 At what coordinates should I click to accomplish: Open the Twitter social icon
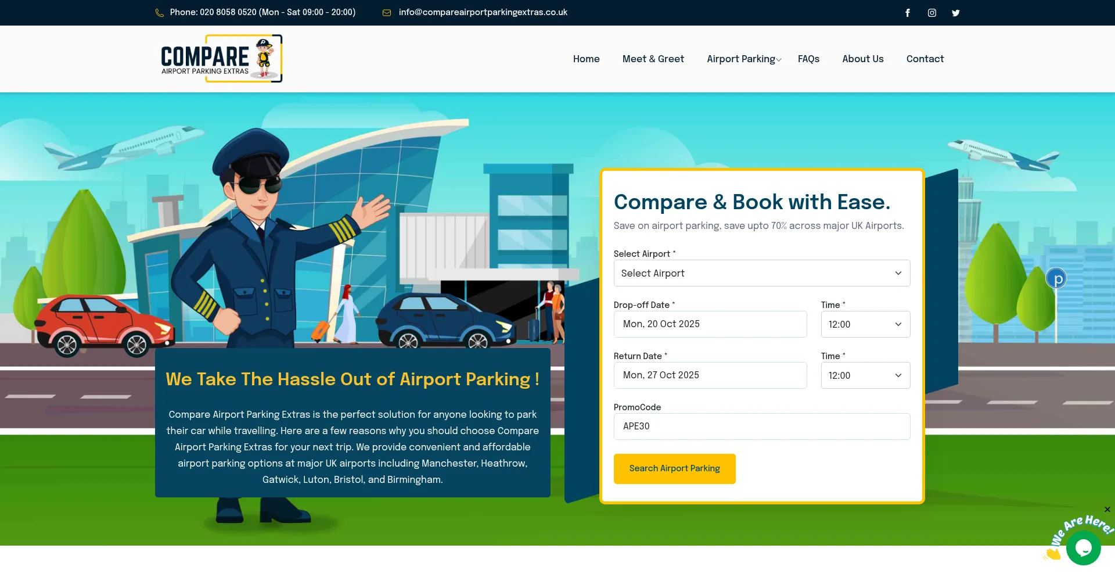(955, 13)
